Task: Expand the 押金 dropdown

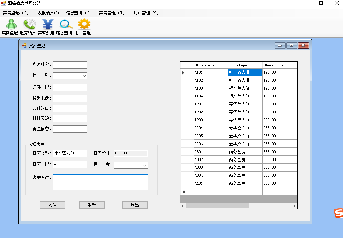Action: (145, 165)
